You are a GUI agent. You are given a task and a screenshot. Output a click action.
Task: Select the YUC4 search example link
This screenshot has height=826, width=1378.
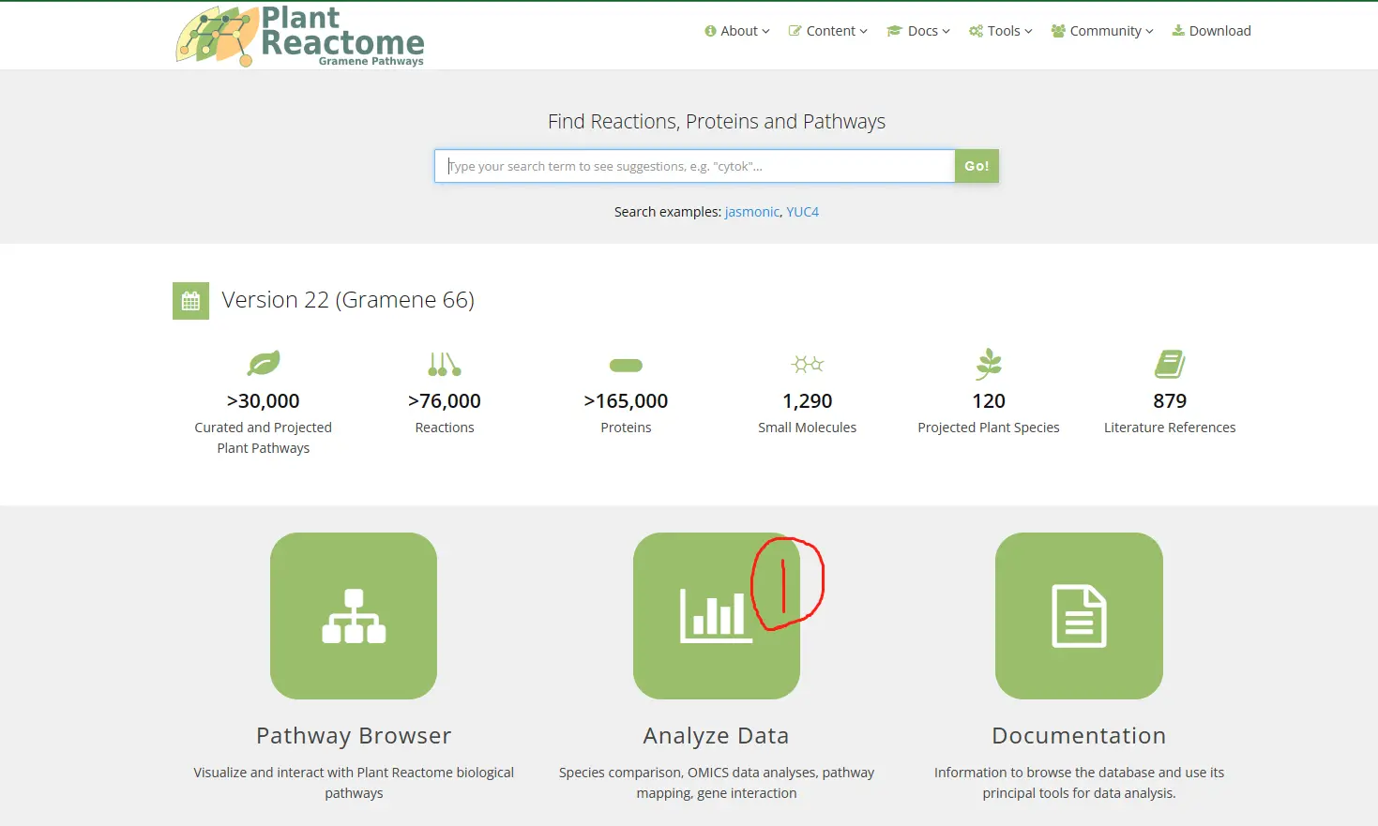click(x=802, y=212)
